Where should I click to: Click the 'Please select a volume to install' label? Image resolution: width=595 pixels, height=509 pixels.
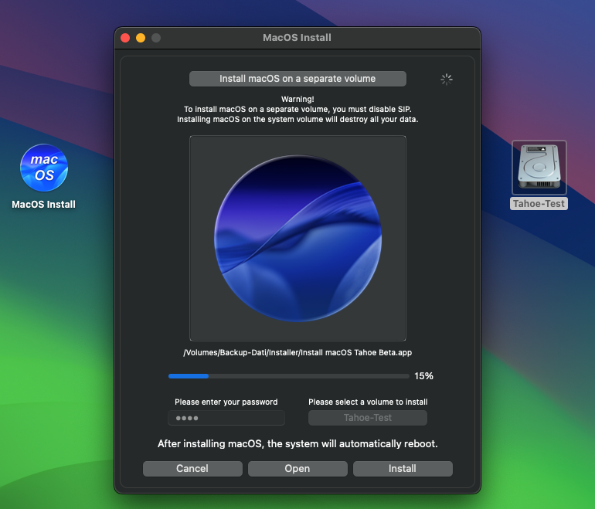tap(368, 402)
